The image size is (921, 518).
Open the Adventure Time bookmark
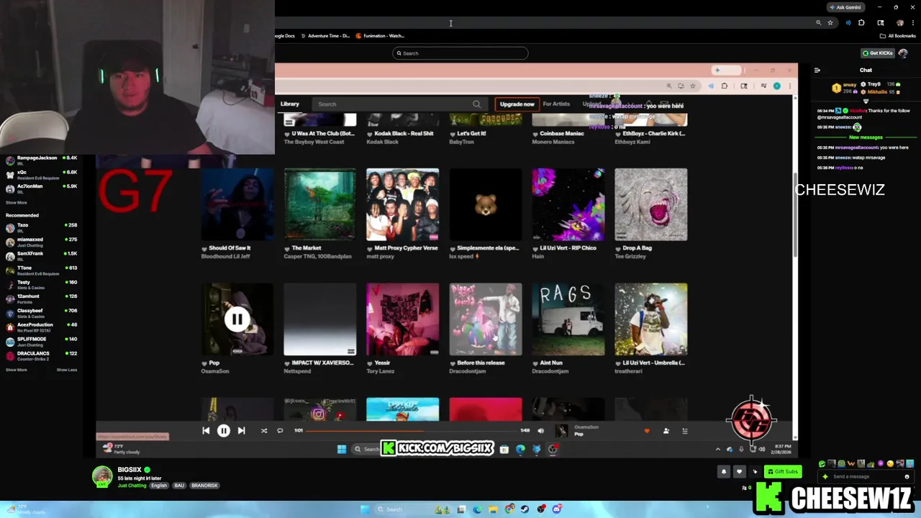325,36
